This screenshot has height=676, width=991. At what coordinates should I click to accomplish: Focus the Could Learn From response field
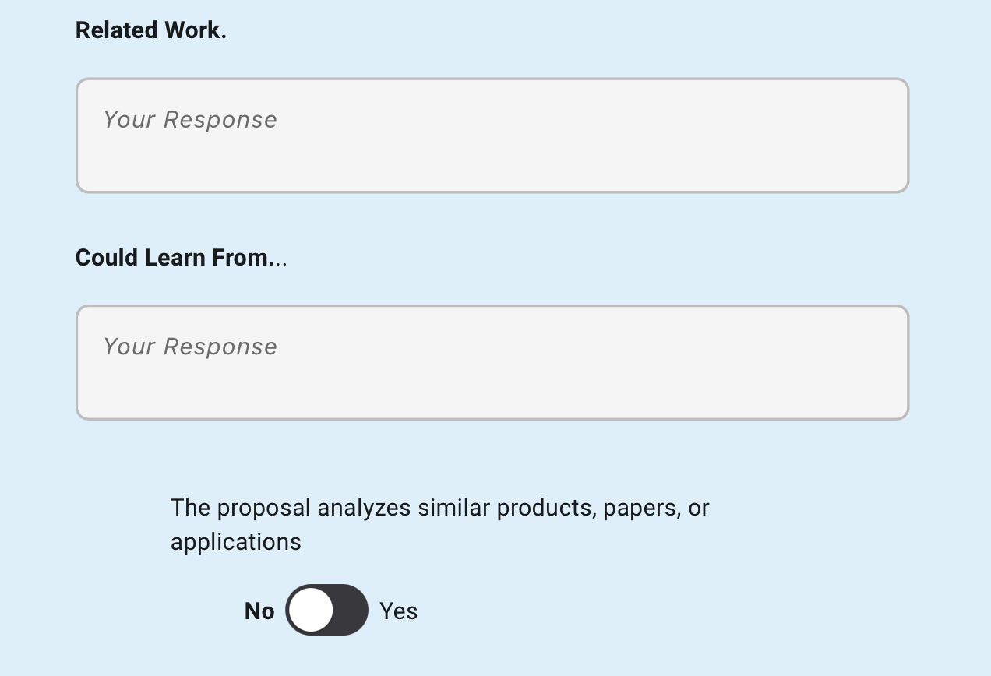point(492,363)
